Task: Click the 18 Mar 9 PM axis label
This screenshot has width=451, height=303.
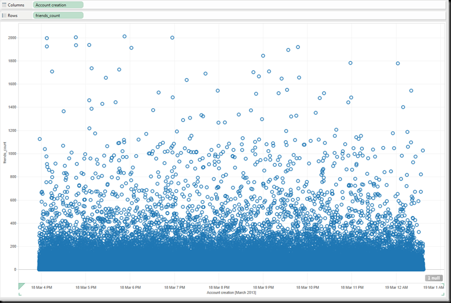Action: click(x=263, y=287)
